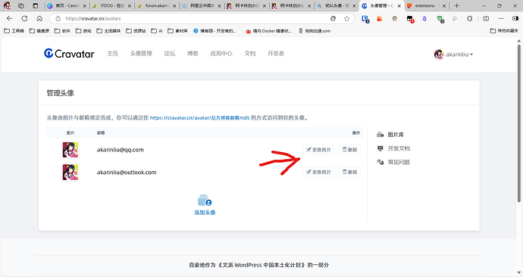Open the 主流媒体 bookmark folder
The width and height of the screenshot is (523, 277).
click(x=108, y=31)
